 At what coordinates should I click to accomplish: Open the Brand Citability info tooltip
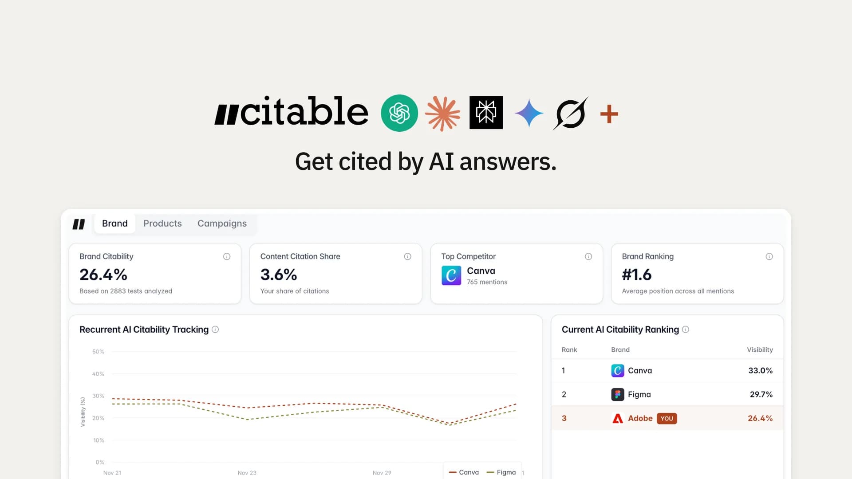227,256
